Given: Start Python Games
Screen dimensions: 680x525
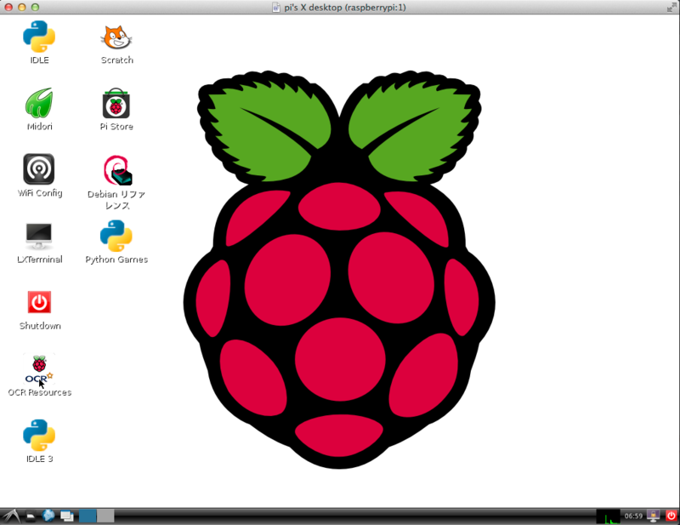Looking at the screenshot, I should [x=116, y=235].
